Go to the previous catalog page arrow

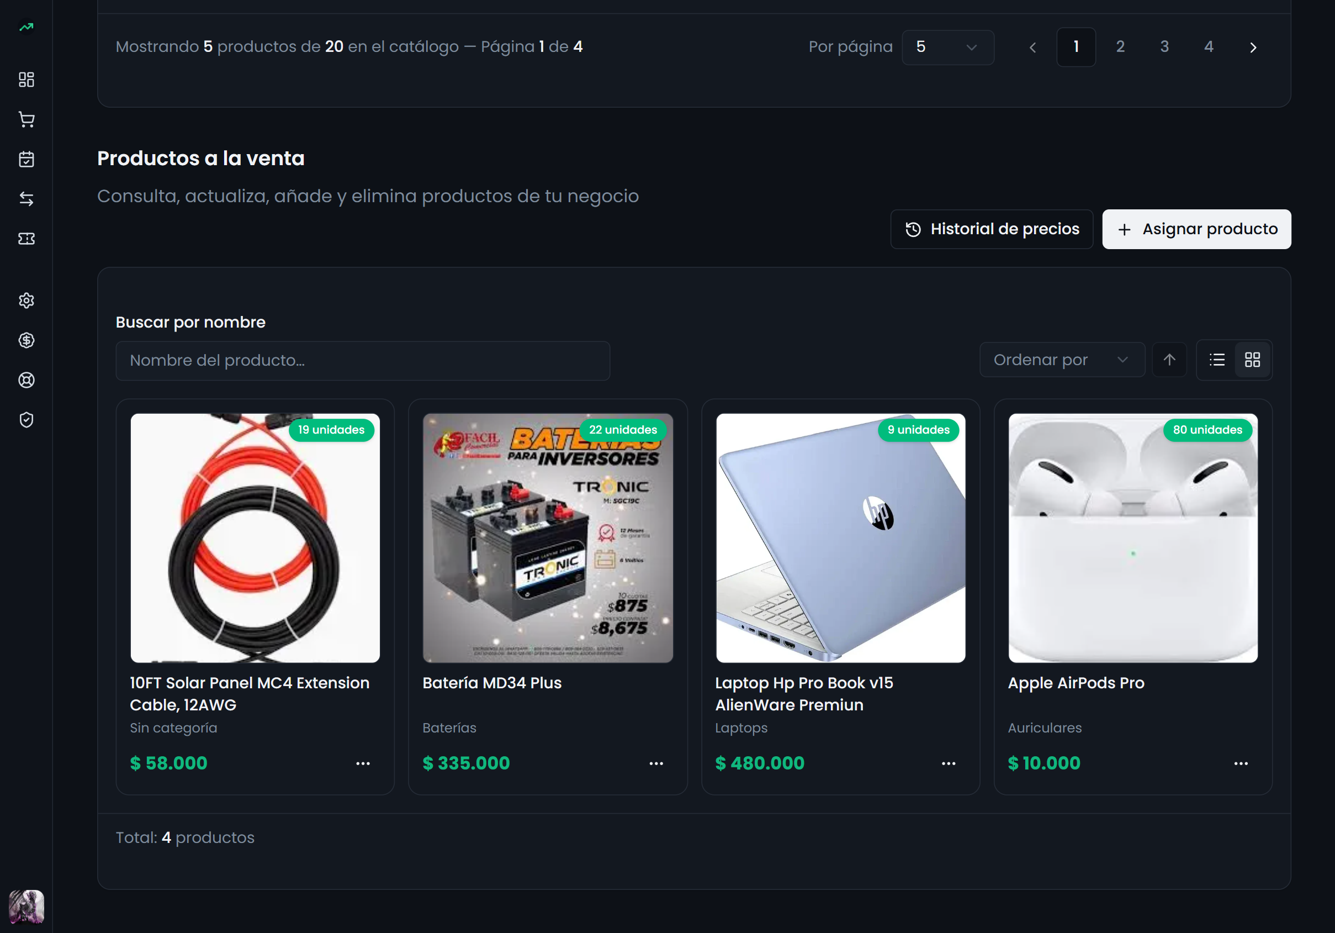click(x=1032, y=47)
